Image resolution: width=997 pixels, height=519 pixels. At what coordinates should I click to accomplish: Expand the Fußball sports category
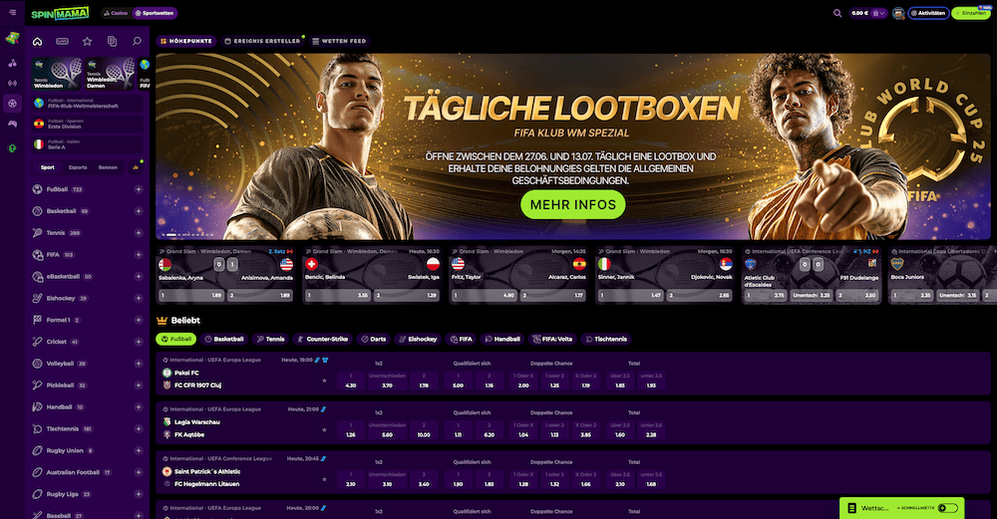[x=138, y=189]
